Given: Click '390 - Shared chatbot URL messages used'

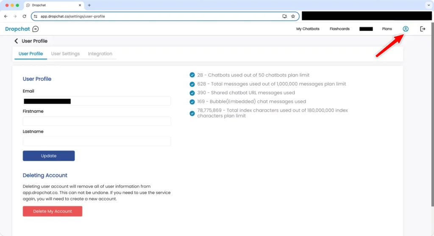Looking at the screenshot, I should [x=246, y=93].
